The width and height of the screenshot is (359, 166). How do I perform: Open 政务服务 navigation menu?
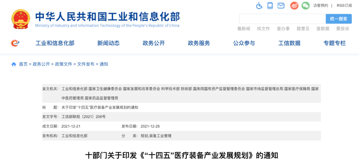(199, 43)
